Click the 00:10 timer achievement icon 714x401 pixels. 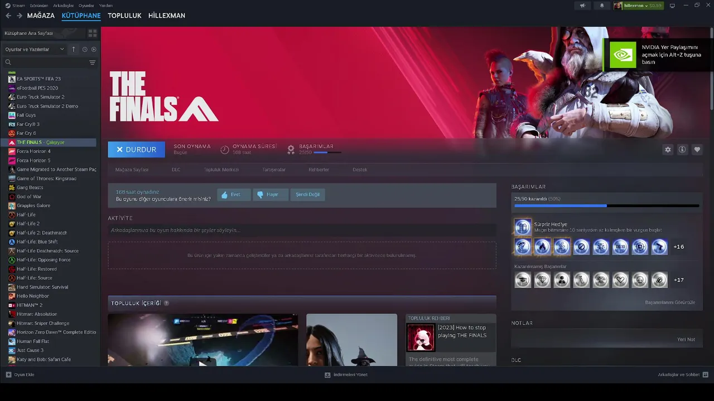620,247
